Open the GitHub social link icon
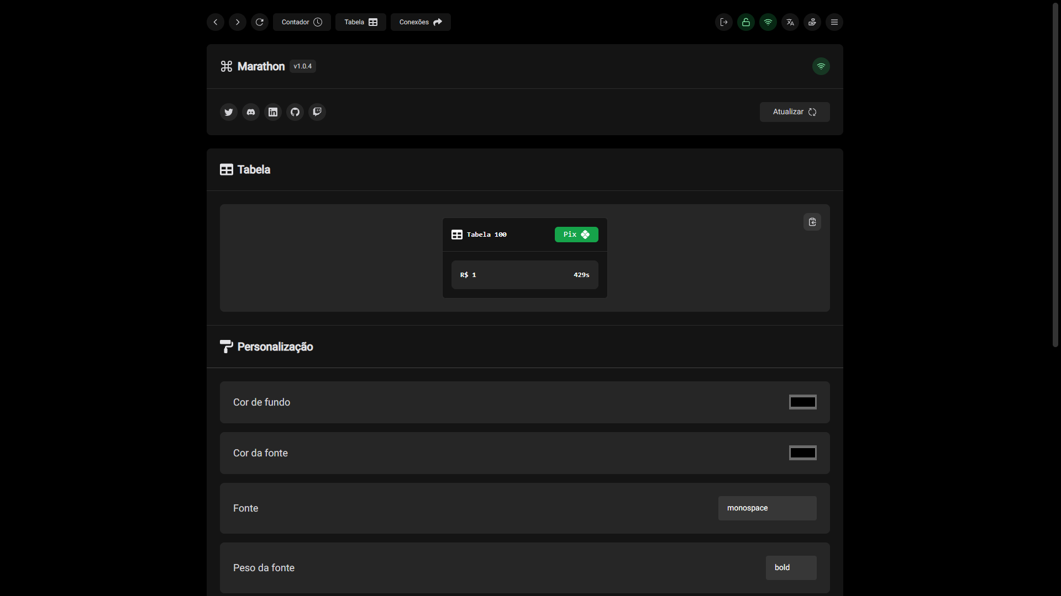 295,112
